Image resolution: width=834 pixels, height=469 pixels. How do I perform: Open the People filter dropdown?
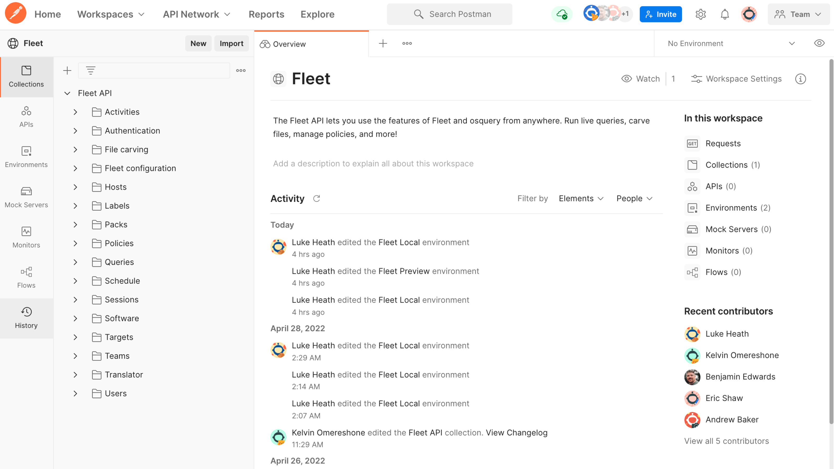pos(635,198)
